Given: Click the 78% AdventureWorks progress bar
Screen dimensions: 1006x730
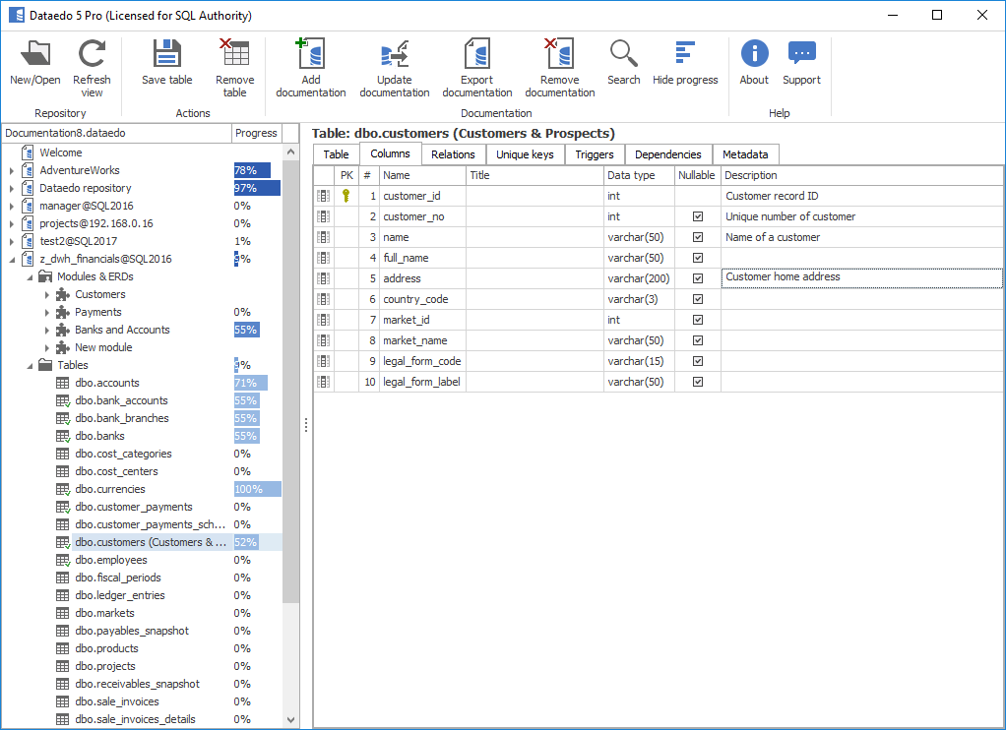Looking at the screenshot, I should tap(252, 170).
